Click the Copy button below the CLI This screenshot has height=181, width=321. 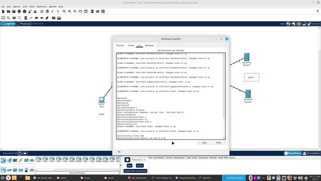click(x=204, y=143)
